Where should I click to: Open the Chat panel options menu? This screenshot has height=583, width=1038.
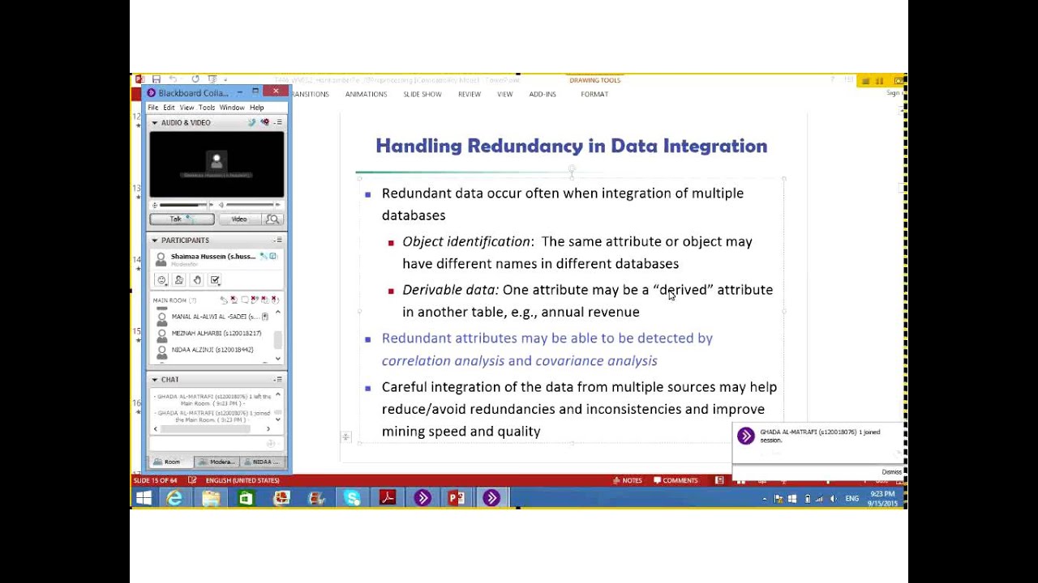click(278, 380)
